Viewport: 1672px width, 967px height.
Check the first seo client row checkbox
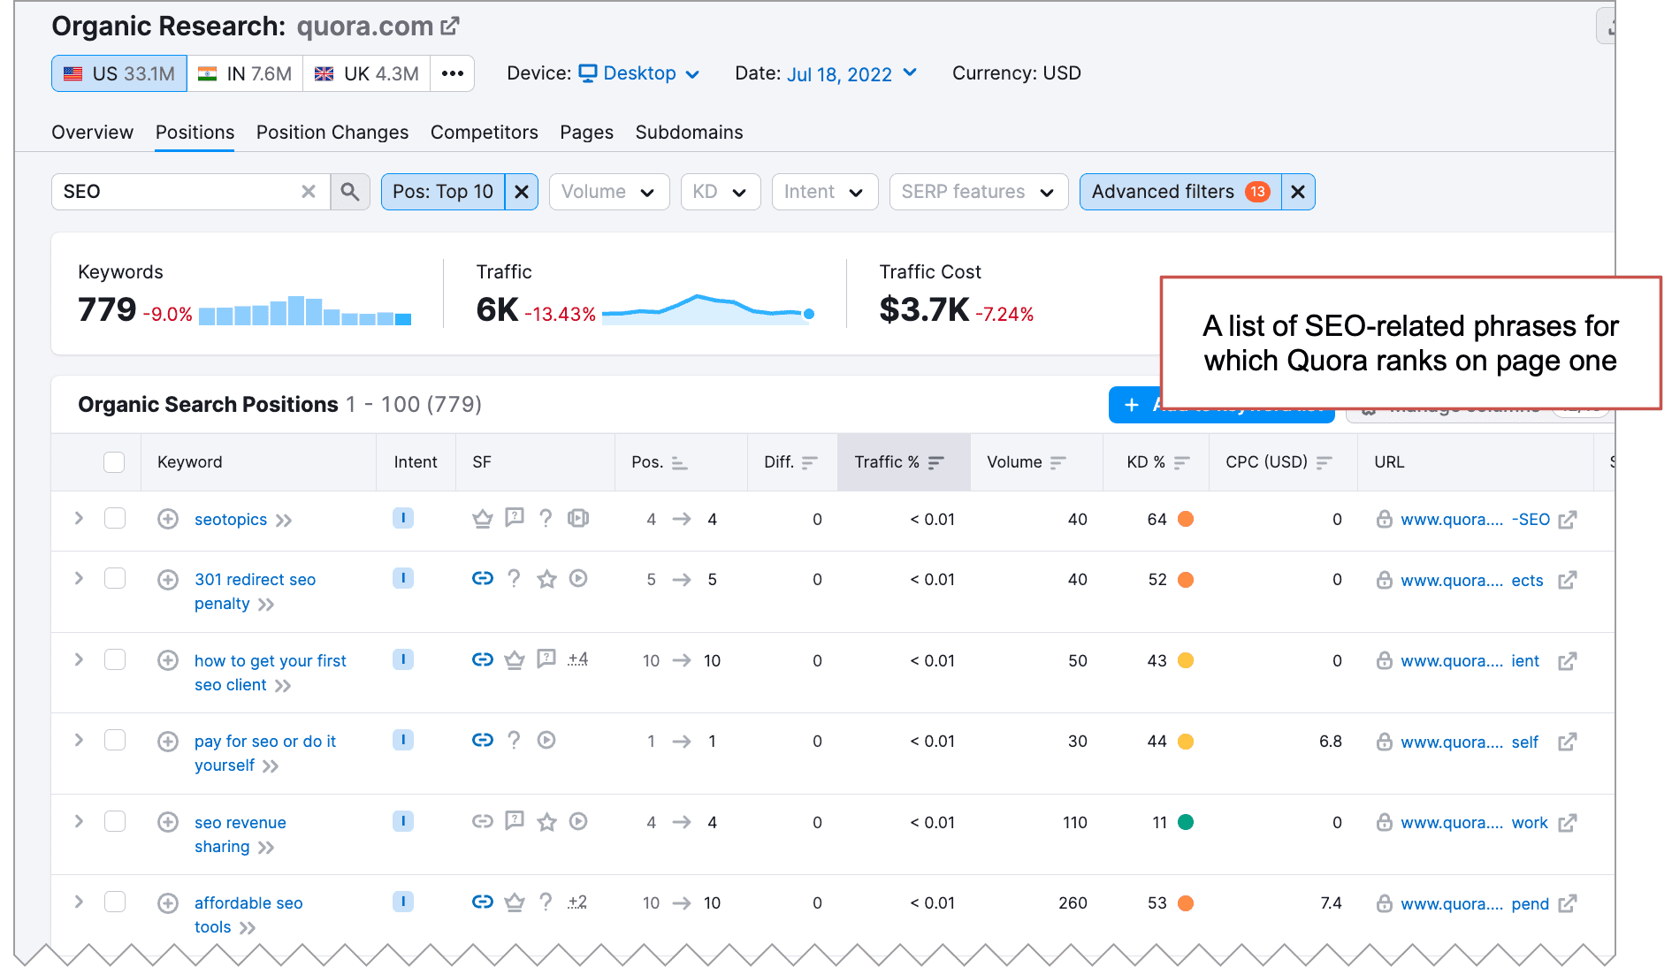pos(115,660)
